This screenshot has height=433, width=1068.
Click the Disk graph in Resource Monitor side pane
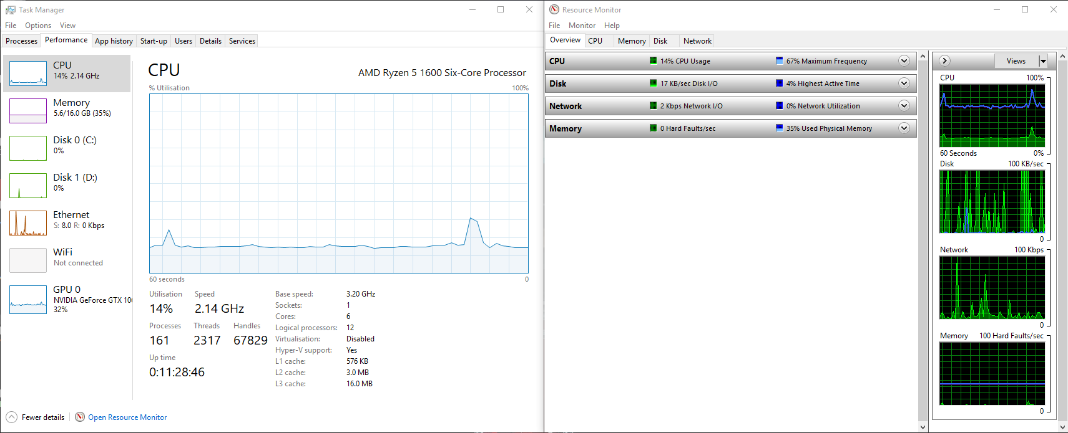(x=992, y=202)
